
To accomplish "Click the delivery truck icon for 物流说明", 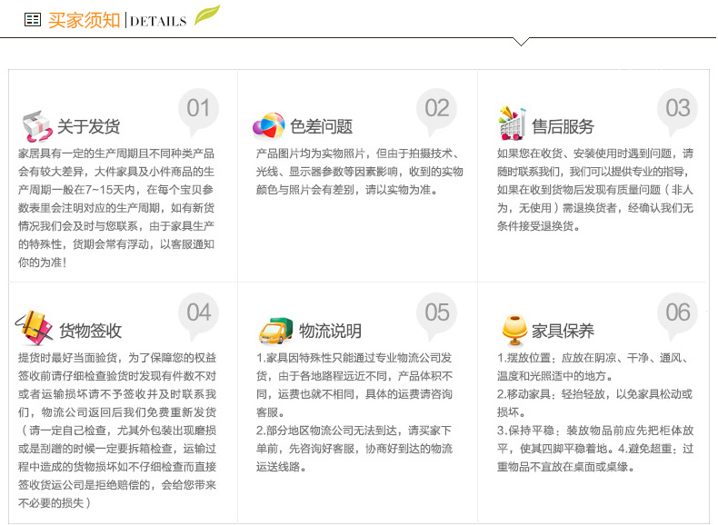I will click(275, 331).
